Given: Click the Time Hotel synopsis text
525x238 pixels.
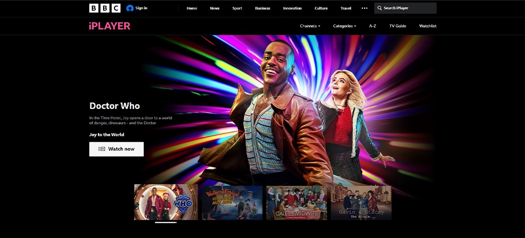Looking at the screenshot, I should 131,120.
